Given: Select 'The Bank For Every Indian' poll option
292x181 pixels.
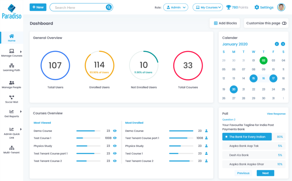Looking at the screenshot, I should tap(247, 137).
